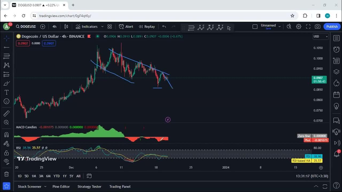Screen dimensions: 342x192
Task: Click the blue Publish button
Action: click(x=332, y=26)
